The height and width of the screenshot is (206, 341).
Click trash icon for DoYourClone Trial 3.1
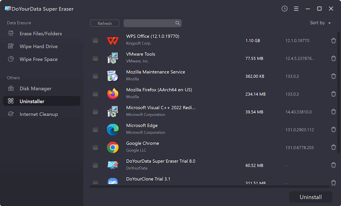click(x=334, y=183)
